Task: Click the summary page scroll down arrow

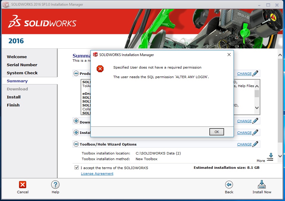Action: (x=280, y=156)
